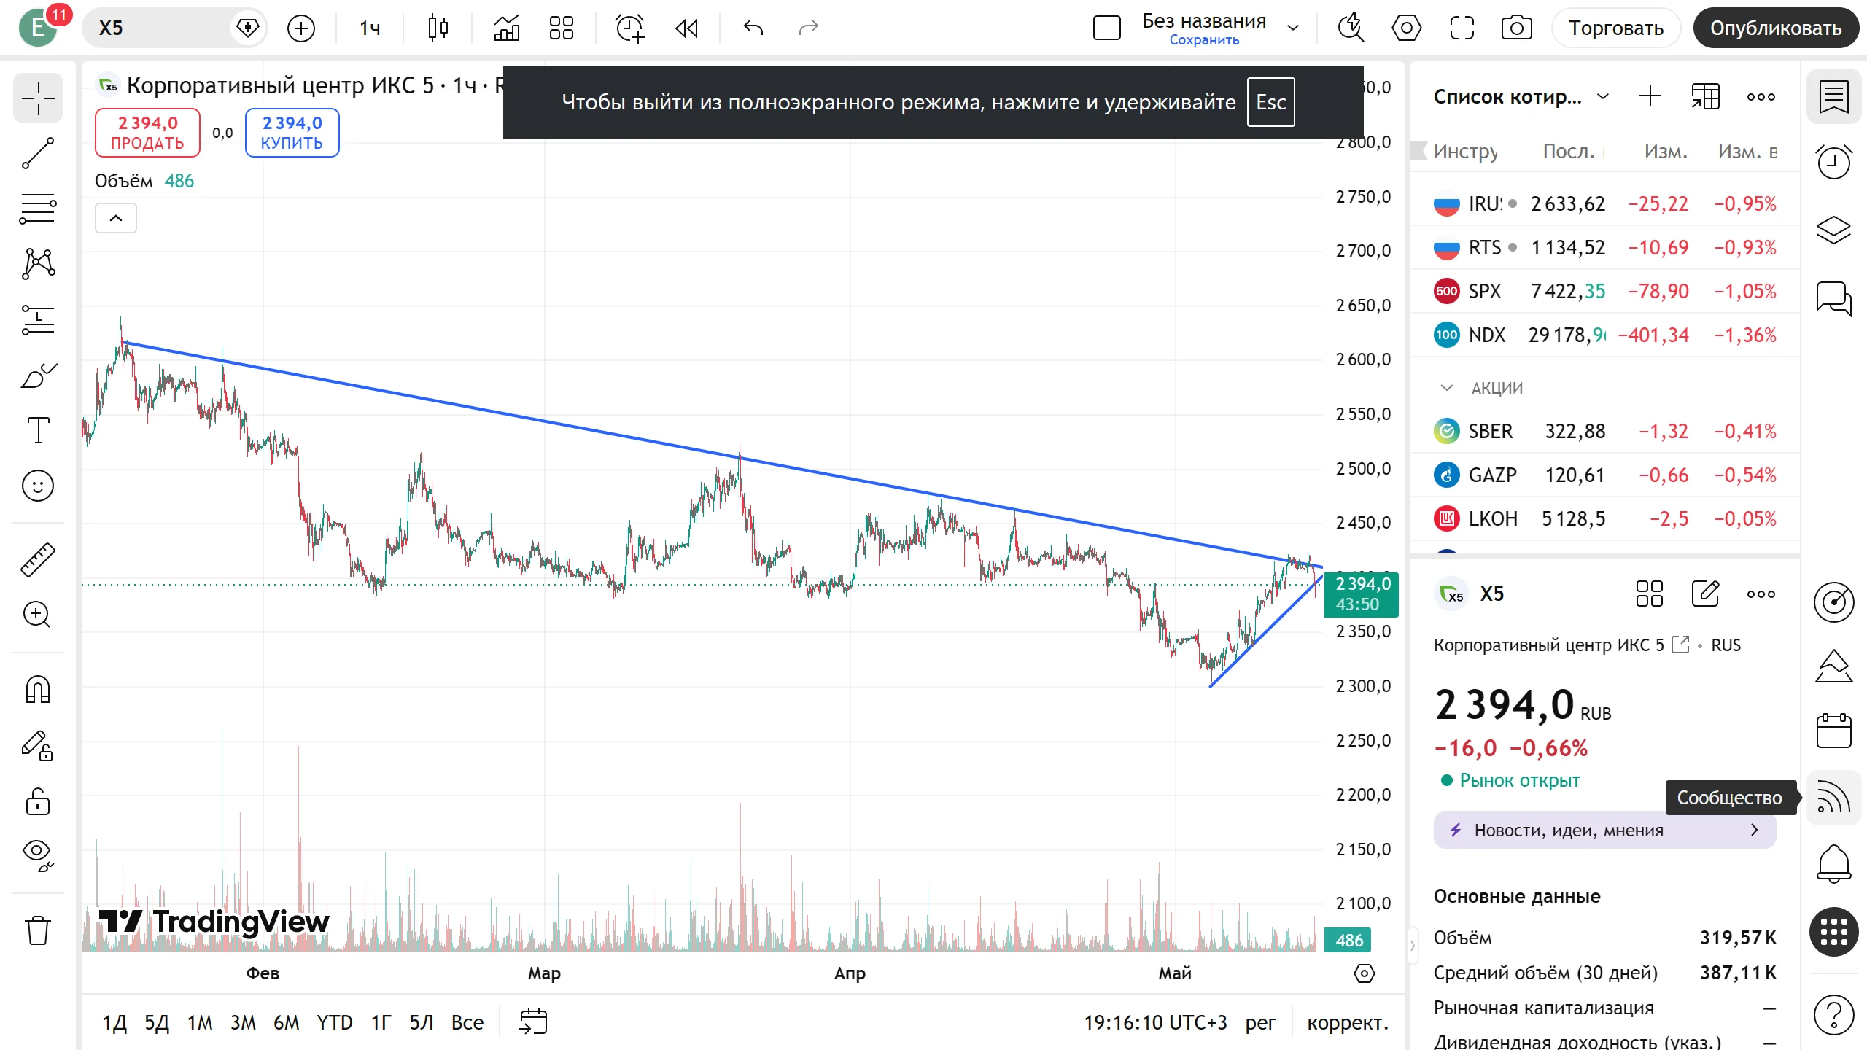Image resolution: width=1867 pixels, height=1050 pixels.
Task: Select SBER in the watchlist
Action: [1604, 432]
